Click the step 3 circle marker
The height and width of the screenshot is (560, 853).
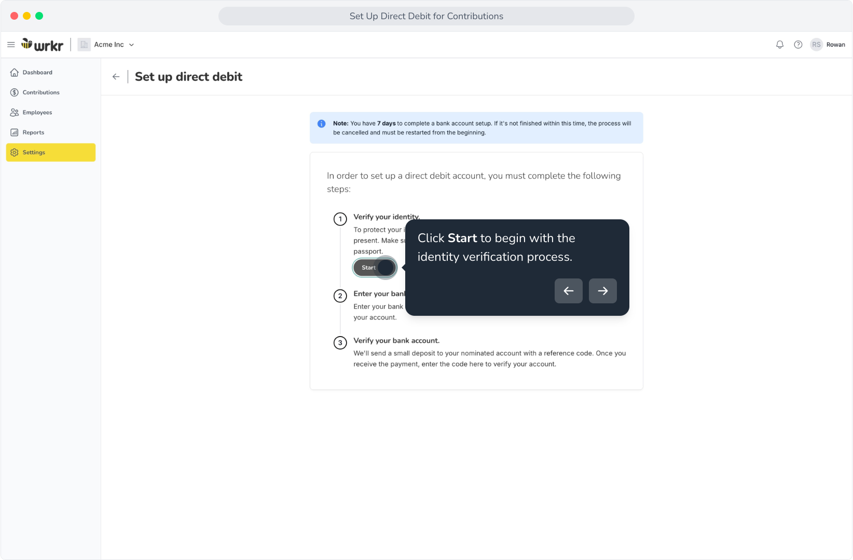pos(340,343)
